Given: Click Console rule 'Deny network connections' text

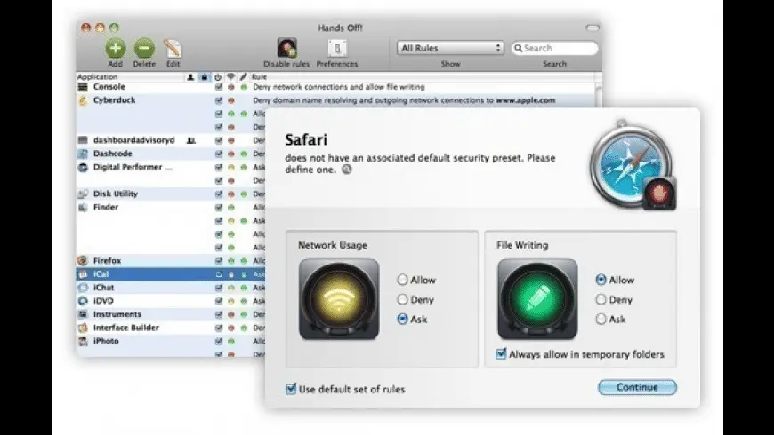Looking at the screenshot, I should click(339, 87).
